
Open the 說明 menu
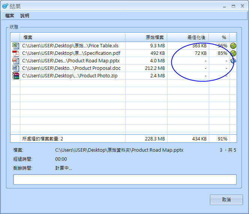pyautogui.click(x=25, y=16)
